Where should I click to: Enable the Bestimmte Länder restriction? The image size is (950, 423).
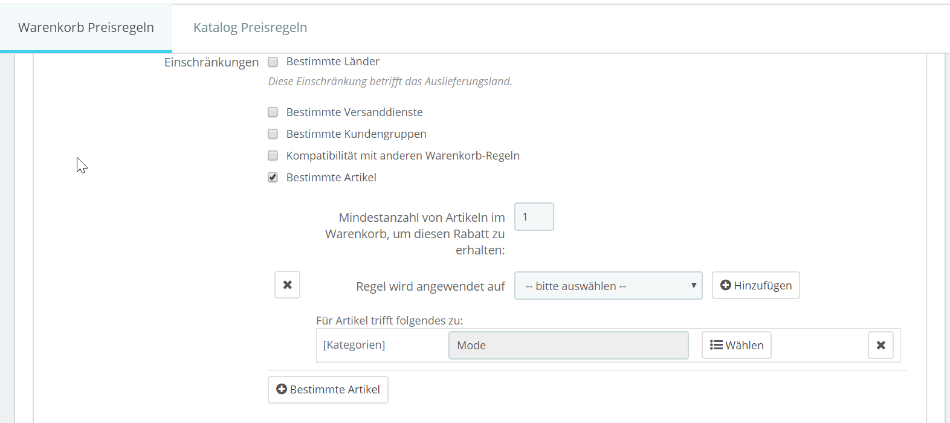tap(273, 62)
